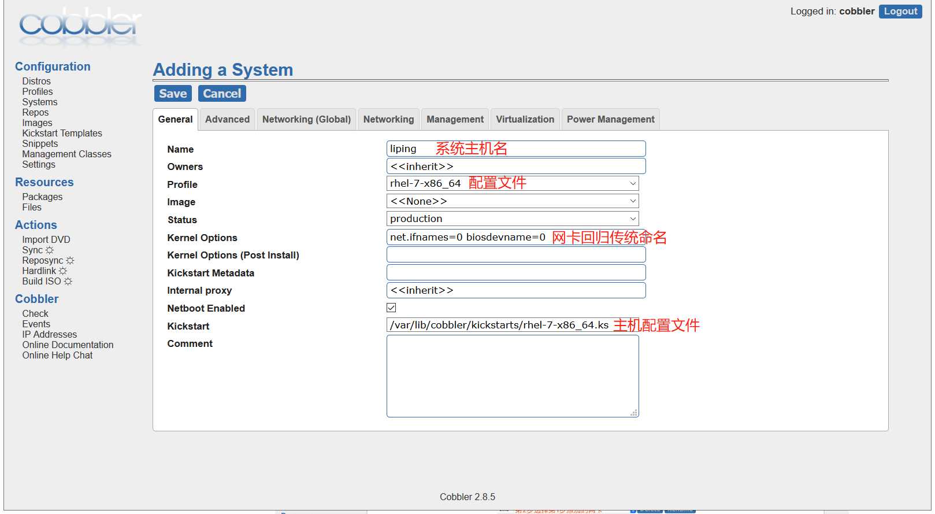Switch to the Management tab
Image resolution: width=935 pixels, height=514 pixels.
[455, 119]
